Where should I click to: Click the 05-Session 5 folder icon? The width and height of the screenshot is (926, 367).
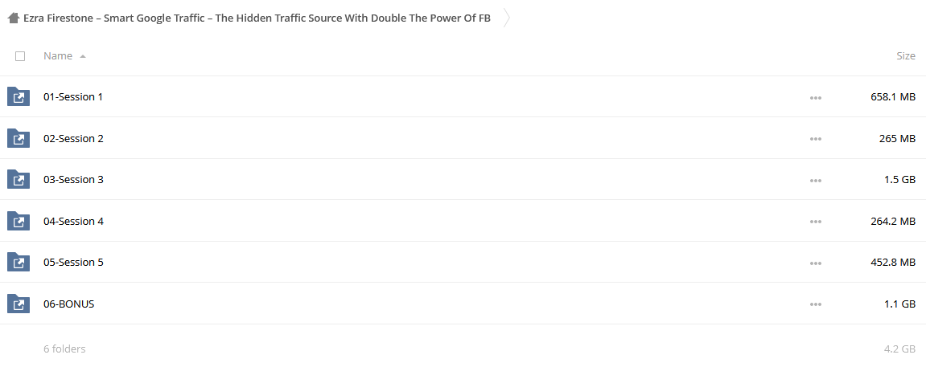click(19, 263)
